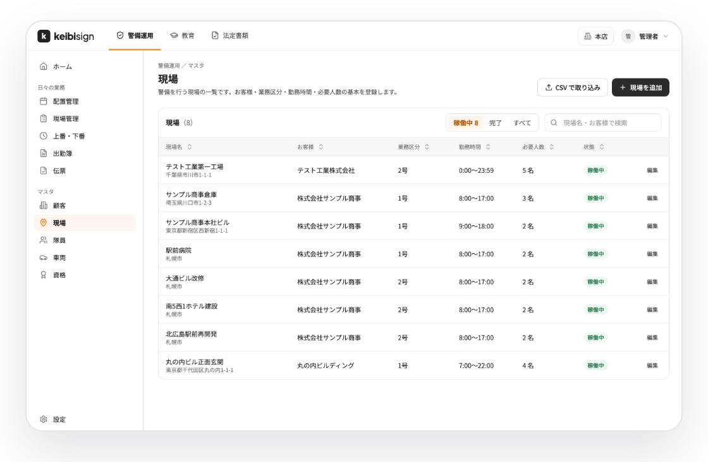The width and height of the screenshot is (708, 462).
Task: Click the people icon for 隊員
Action: coord(44,240)
